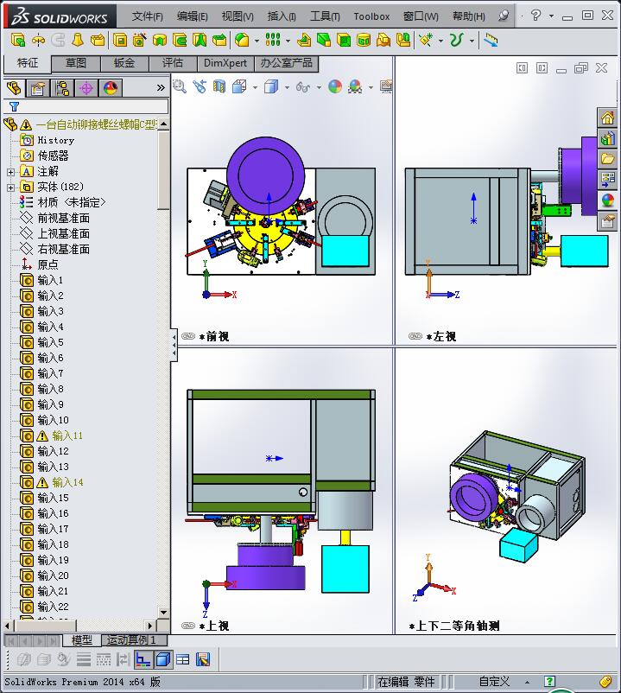Open the Help dropdown arrow by the question mark
Screen dimensions: 621x693
[x=551, y=16]
